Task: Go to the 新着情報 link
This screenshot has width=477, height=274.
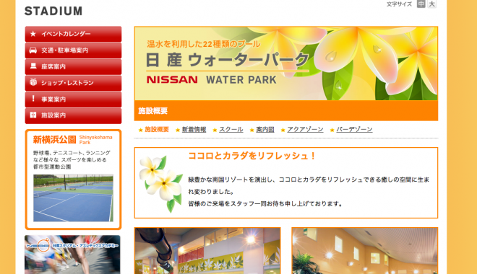Action: [194, 130]
